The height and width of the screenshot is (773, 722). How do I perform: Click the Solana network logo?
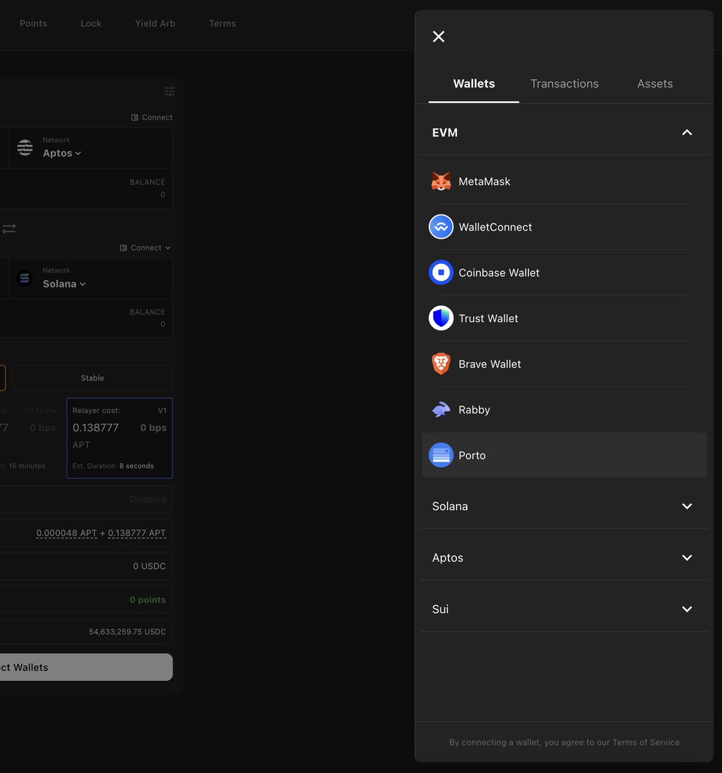pos(24,278)
